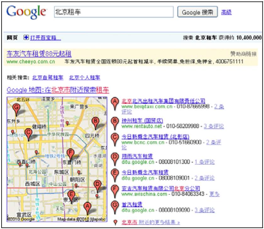Click marker C on the map

28,135
